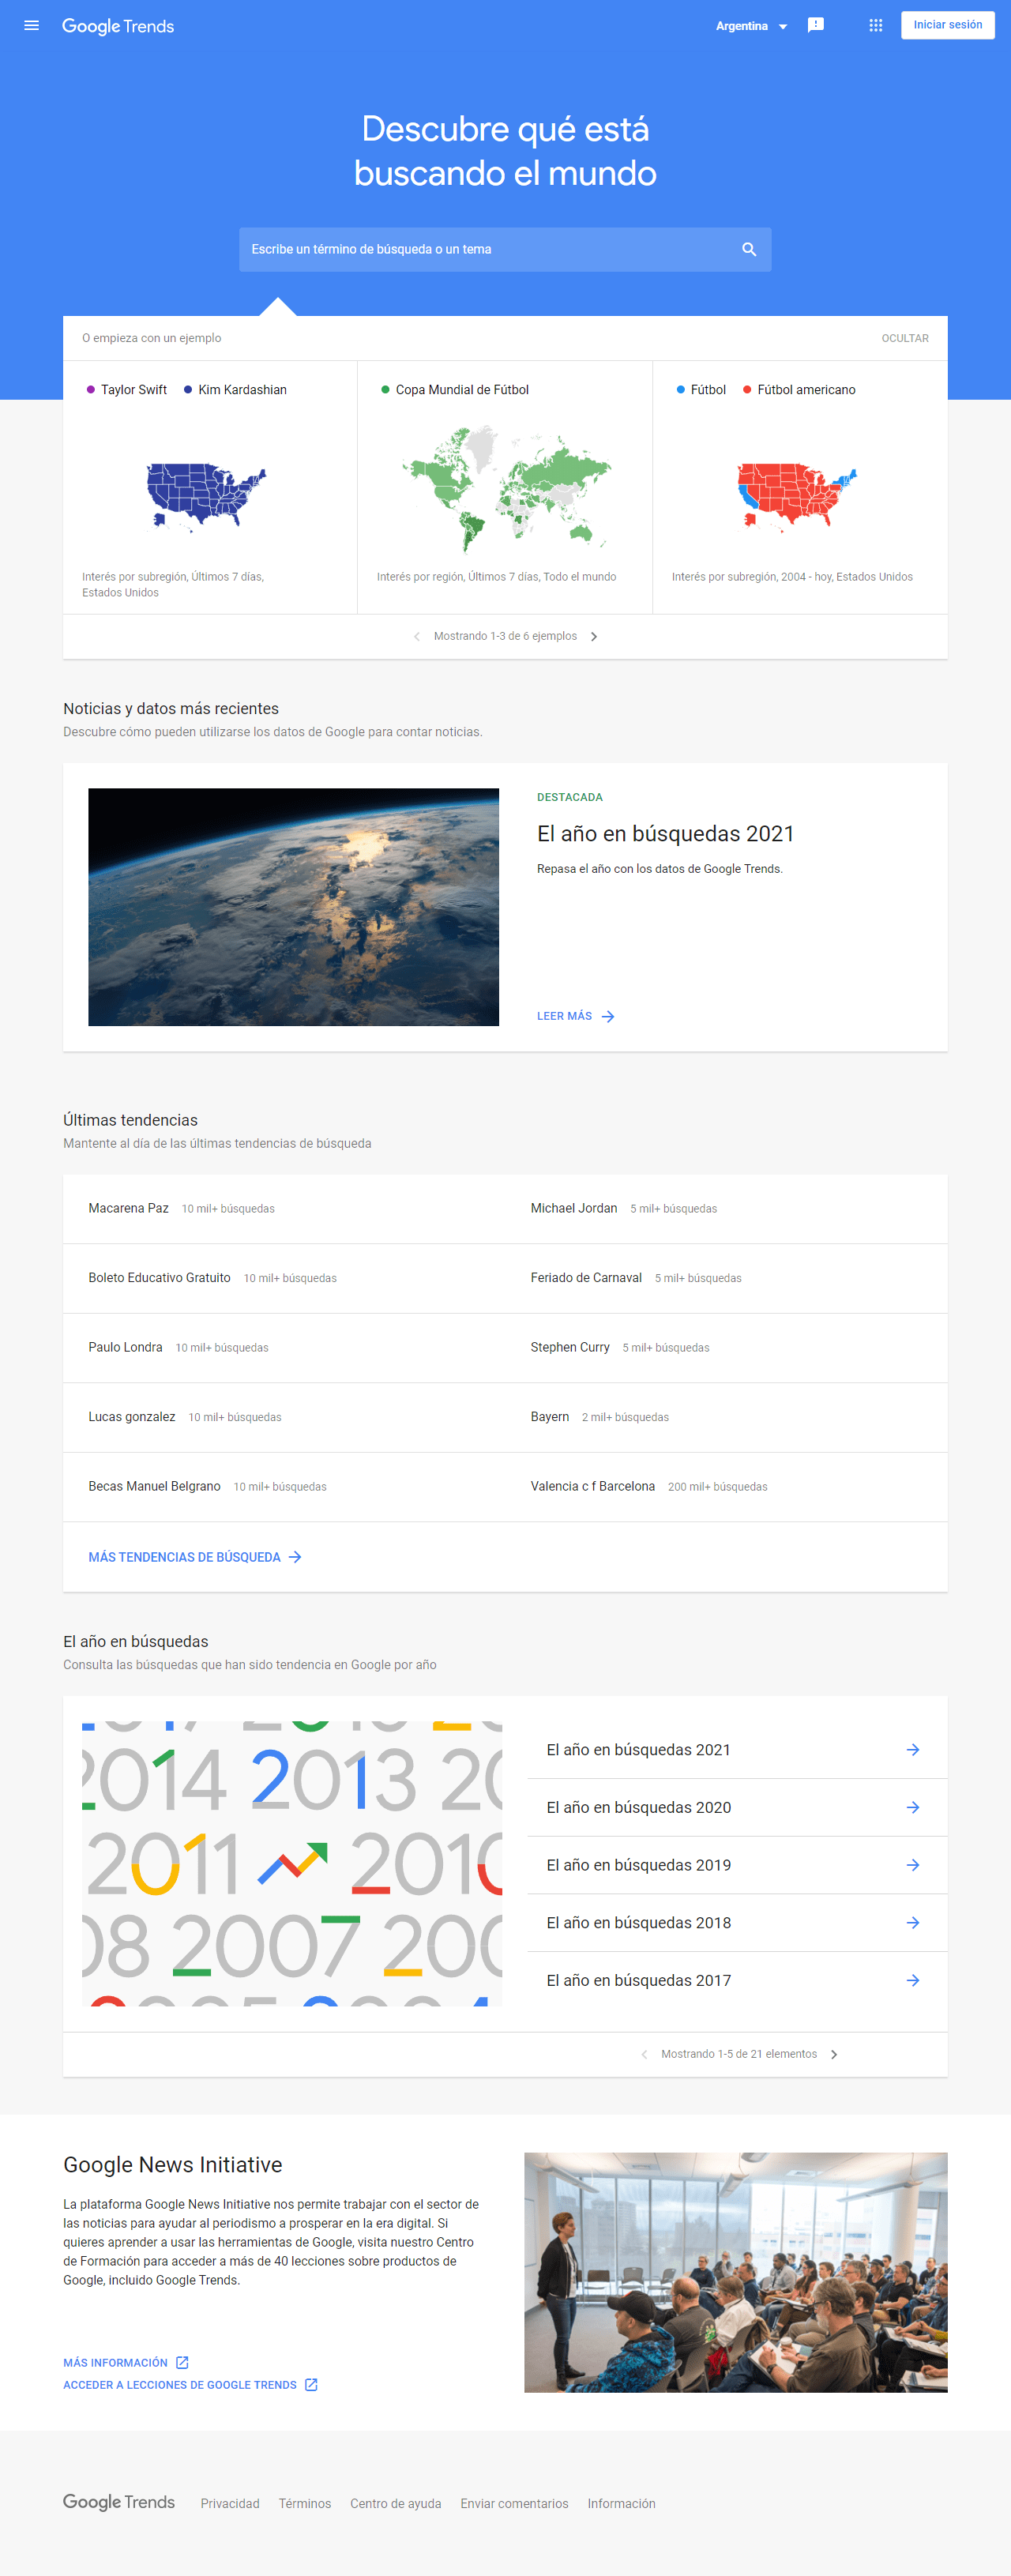Screen dimensions: 1011x2576
Task: Open the Copa Mundial de Fútbol map example
Action: click(x=505, y=487)
